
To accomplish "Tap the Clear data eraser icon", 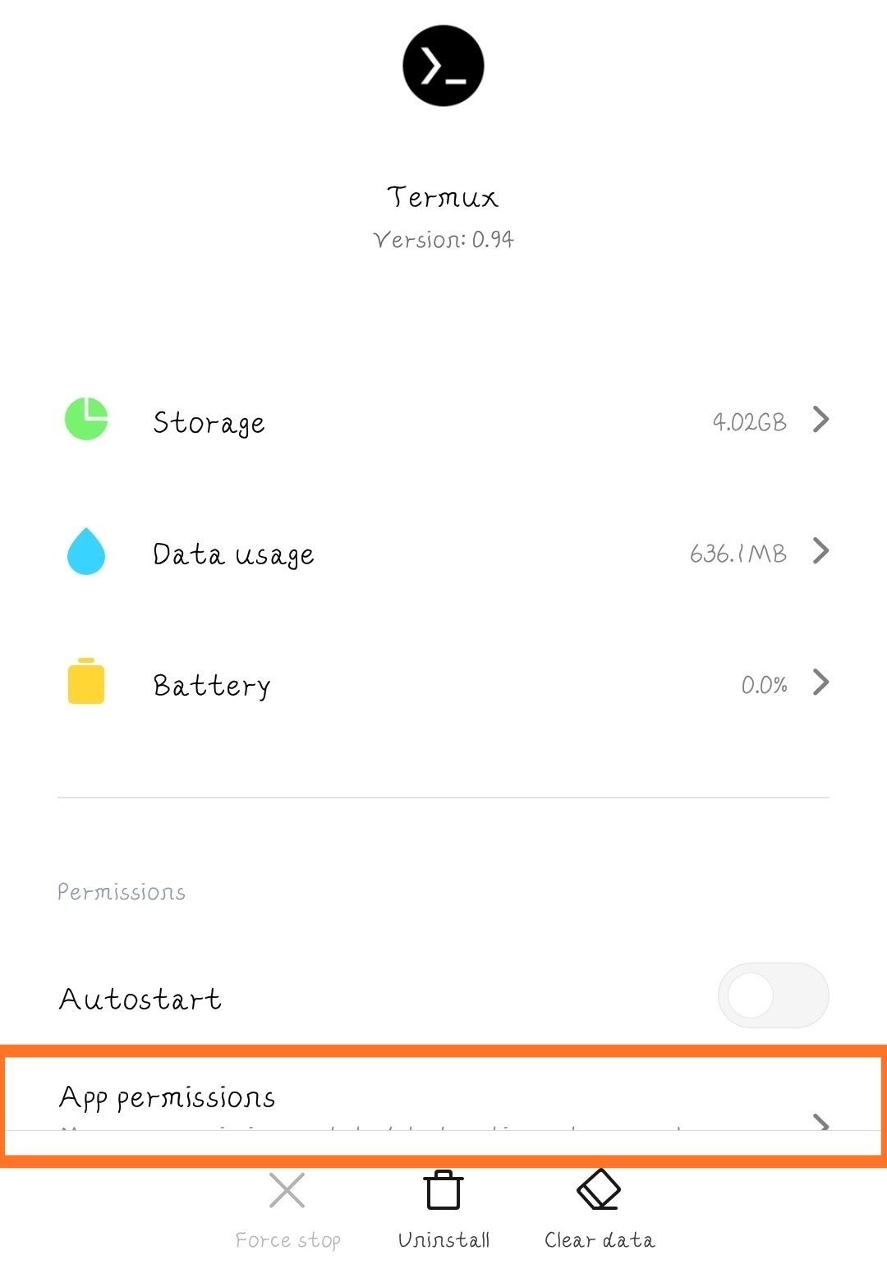I will (599, 1190).
